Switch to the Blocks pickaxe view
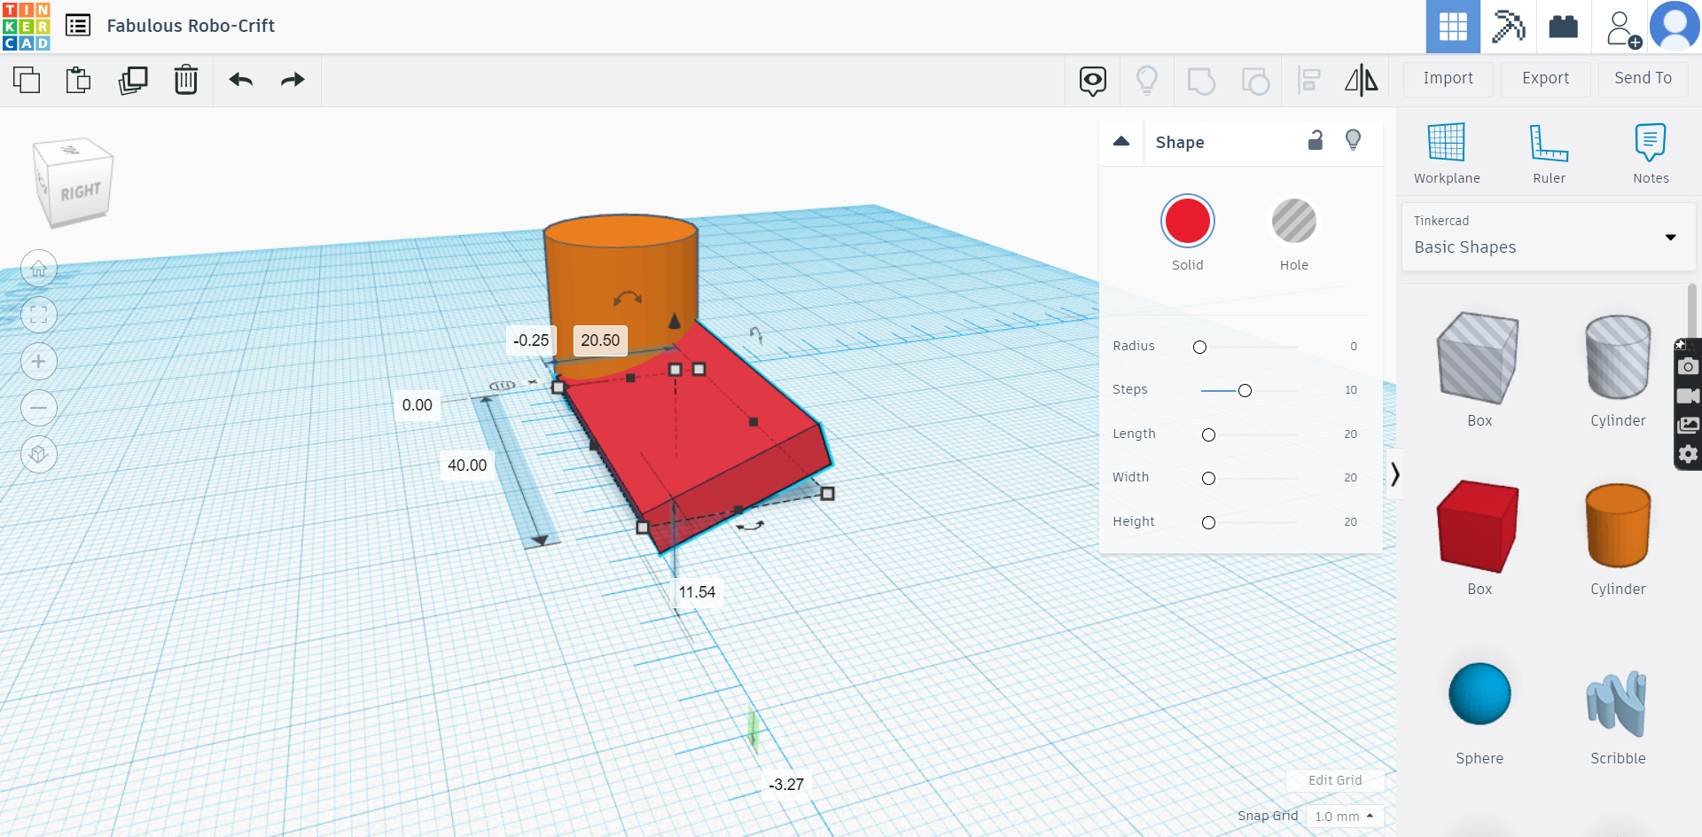 (x=1508, y=27)
